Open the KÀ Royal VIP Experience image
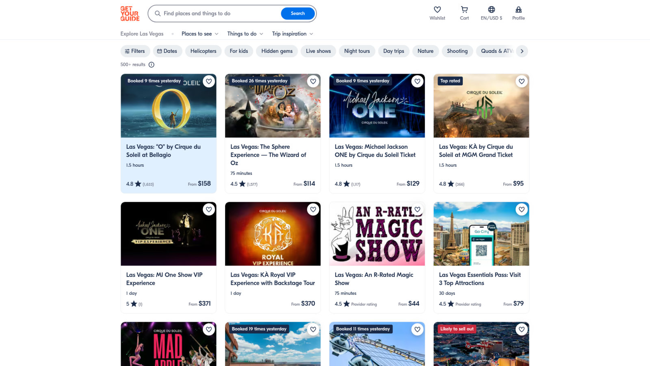Image resolution: width=650 pixels, height=366 pixels. (273, 234)
